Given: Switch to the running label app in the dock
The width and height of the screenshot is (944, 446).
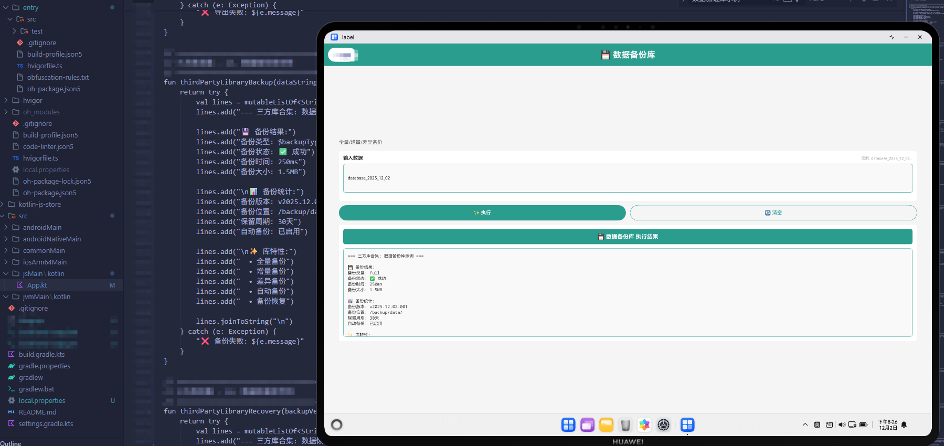Looking at the screenshot, I should point(687,424).
